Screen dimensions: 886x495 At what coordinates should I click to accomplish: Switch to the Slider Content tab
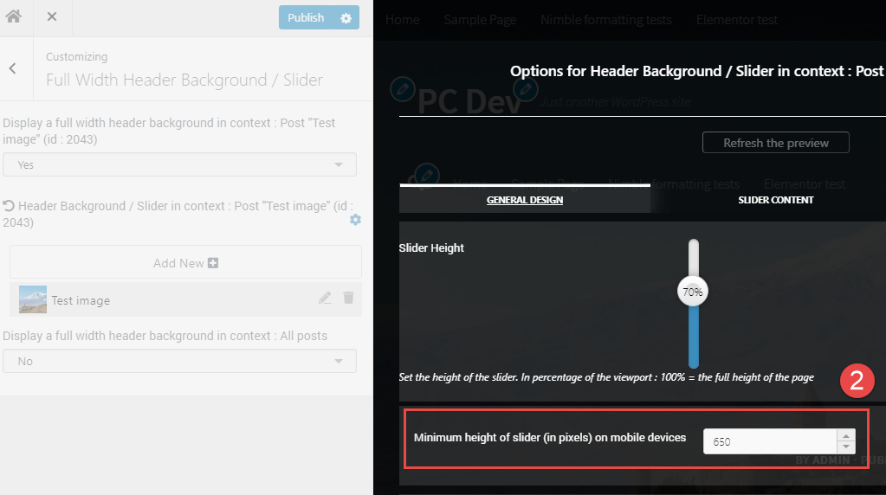click(775, 200)
